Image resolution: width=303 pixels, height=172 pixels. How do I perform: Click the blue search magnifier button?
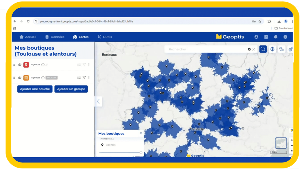tap(263, 49)
